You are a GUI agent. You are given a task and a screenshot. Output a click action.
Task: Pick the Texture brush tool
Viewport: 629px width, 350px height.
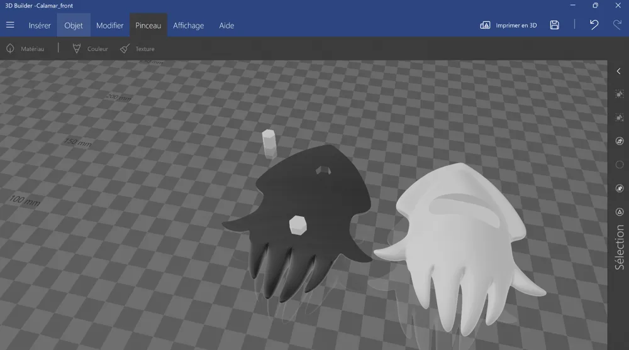tap(137, 48)
